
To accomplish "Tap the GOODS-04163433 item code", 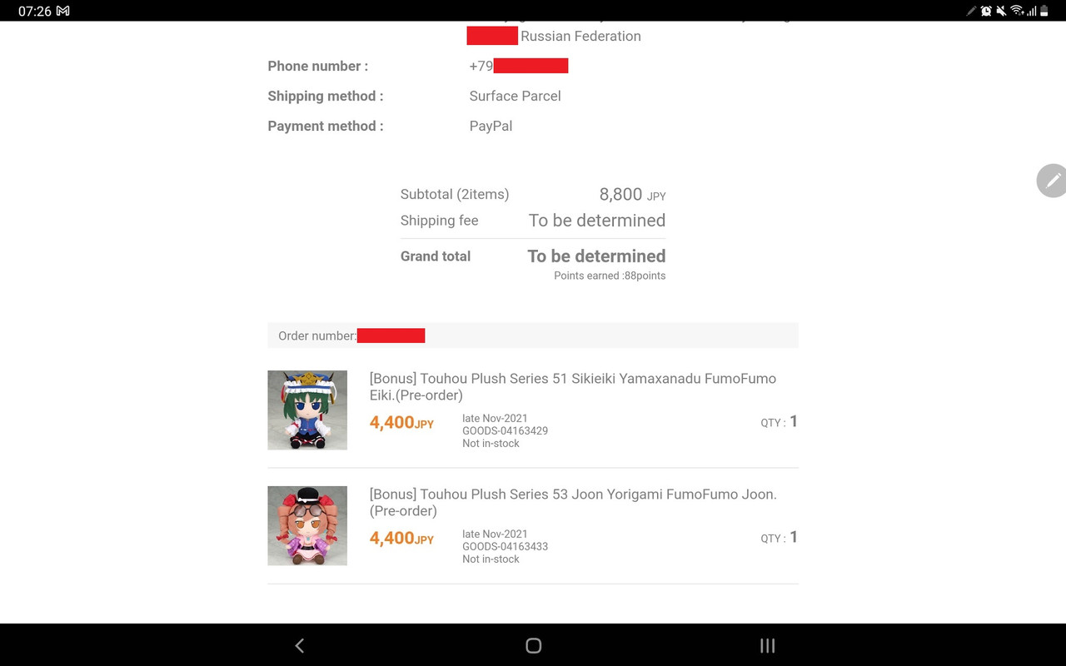I will (505, 547).
